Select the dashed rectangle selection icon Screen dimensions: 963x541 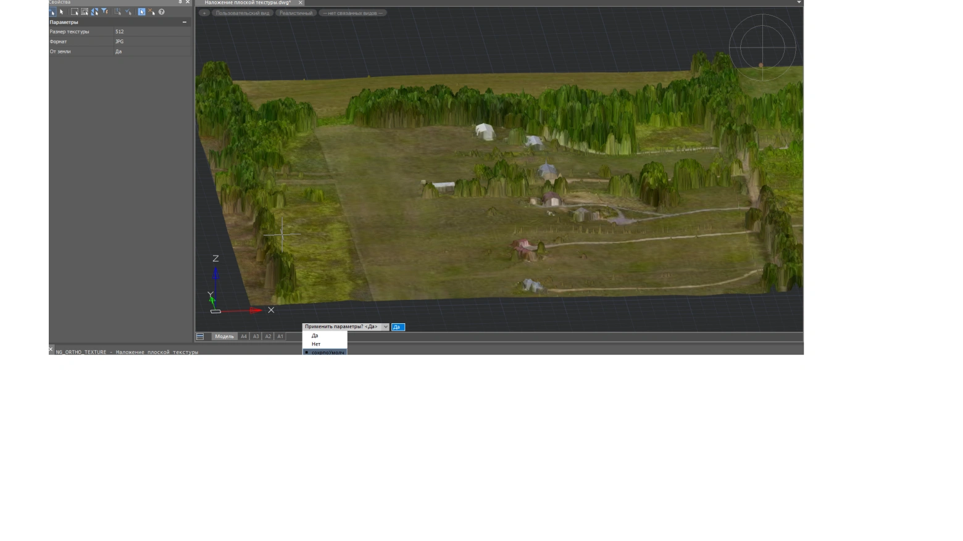(75, 12)
